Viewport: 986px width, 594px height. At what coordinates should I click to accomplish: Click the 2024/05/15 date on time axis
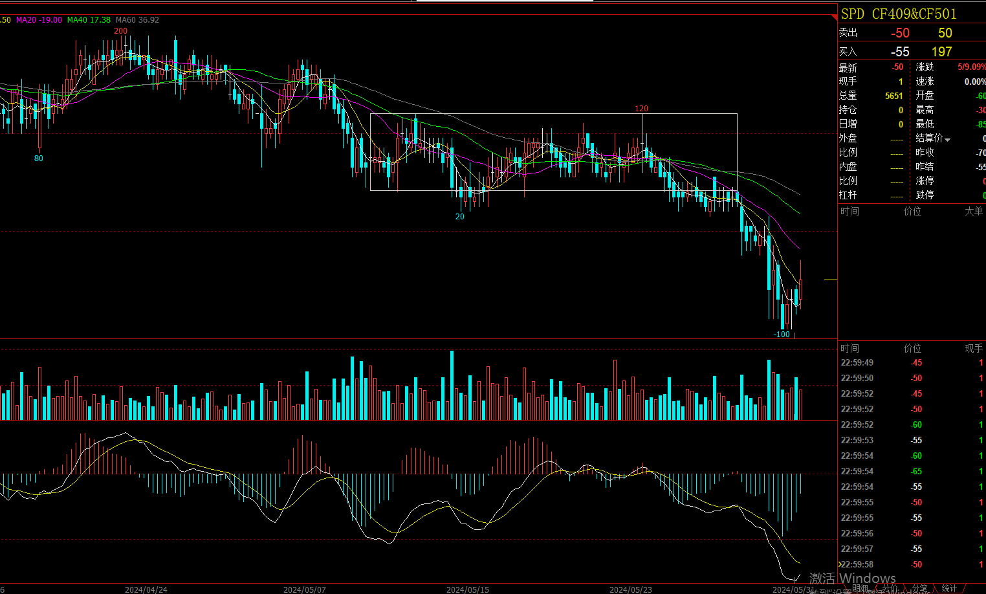(x=467, y=589)
